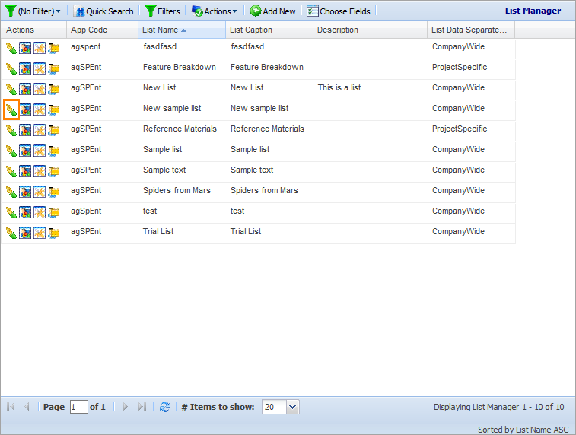Click Add New to create a list
Image resolution: width=576 pixels, height=435 pixels.
pyautogui.click(x=272, y=11)
